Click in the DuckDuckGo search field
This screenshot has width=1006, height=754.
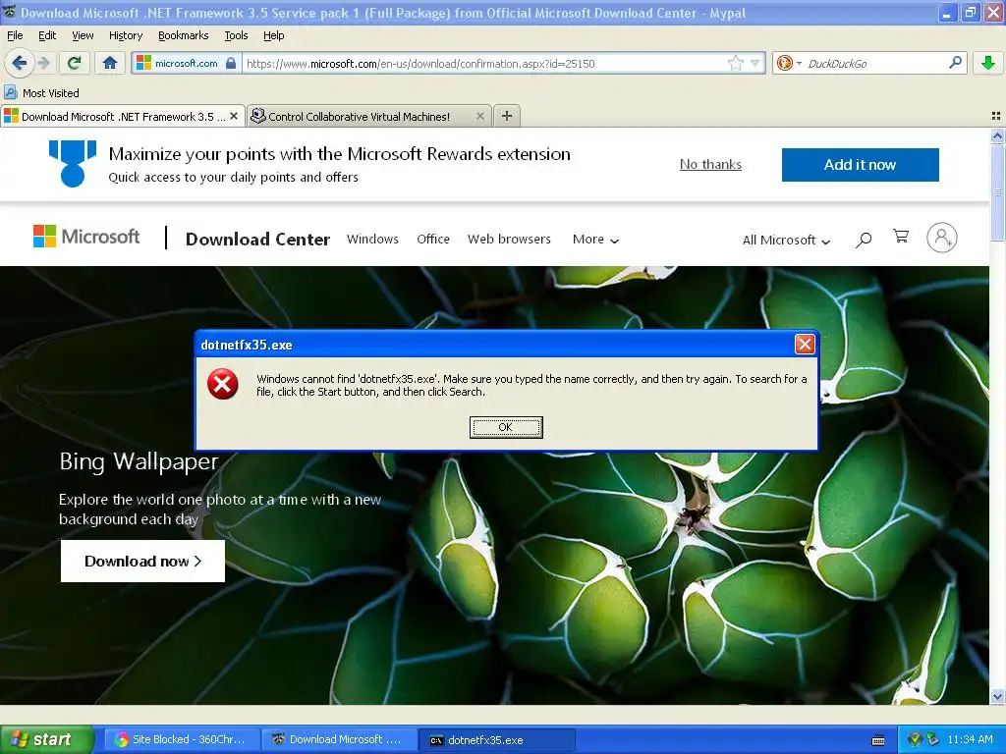[873, 63]
